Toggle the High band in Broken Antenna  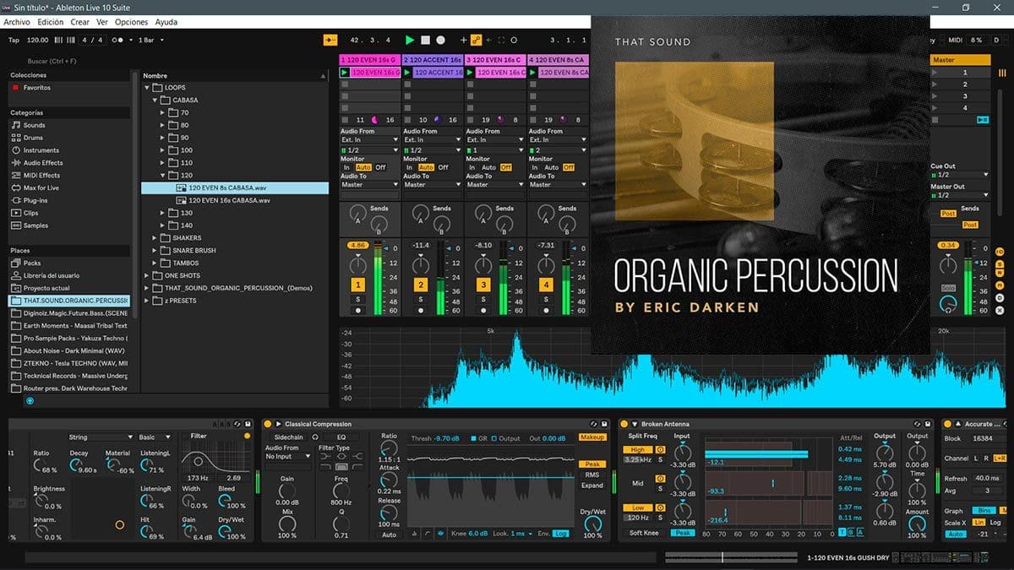coord(637,449)
